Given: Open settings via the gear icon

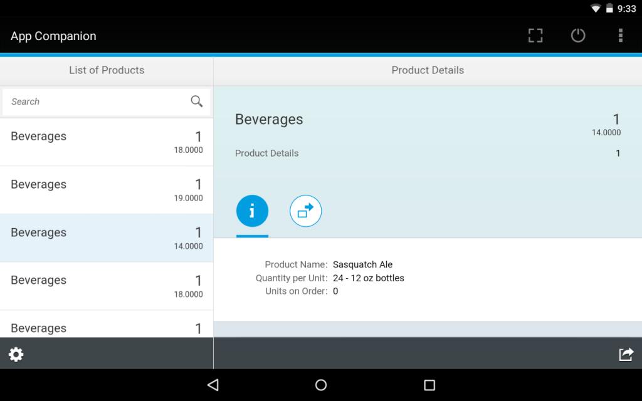Looking at the screenshot, I should tap(16, 355).
